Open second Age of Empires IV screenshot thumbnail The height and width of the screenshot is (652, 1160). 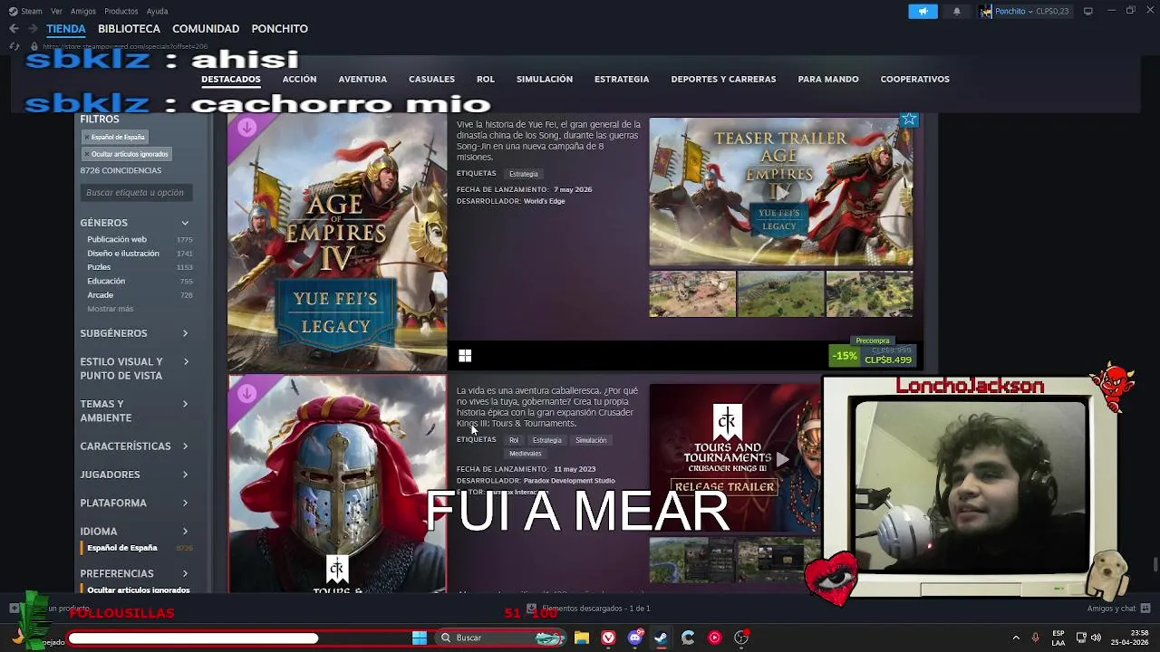tap(780, 293)
